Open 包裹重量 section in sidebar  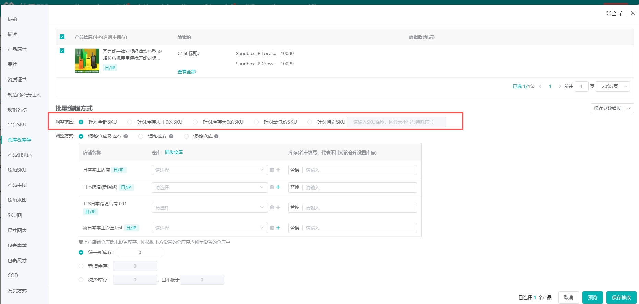17,245
